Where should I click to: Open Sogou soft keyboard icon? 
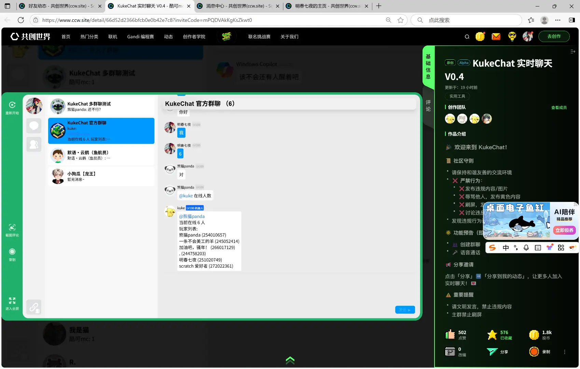coord(538,248)
